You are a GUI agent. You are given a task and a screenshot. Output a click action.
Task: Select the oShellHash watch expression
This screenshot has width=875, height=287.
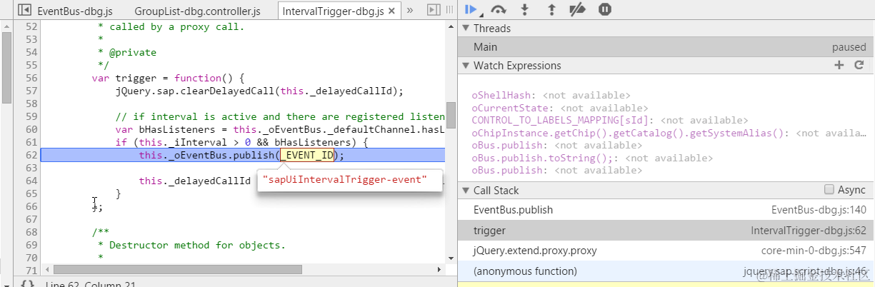pos(551,95)
